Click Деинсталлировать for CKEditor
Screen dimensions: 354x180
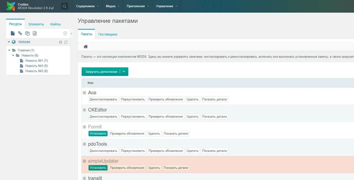103,117
